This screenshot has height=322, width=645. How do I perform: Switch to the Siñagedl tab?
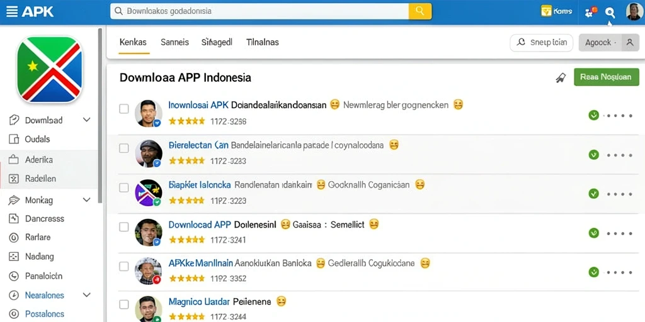(217, 42)
